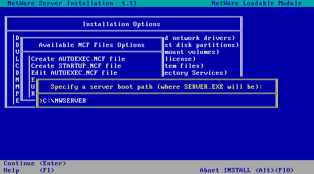The width and height of the screenshot is (314, 174).
Task: Click 'Available NCF Files Options' heading
Action: (x=92, y=45)
